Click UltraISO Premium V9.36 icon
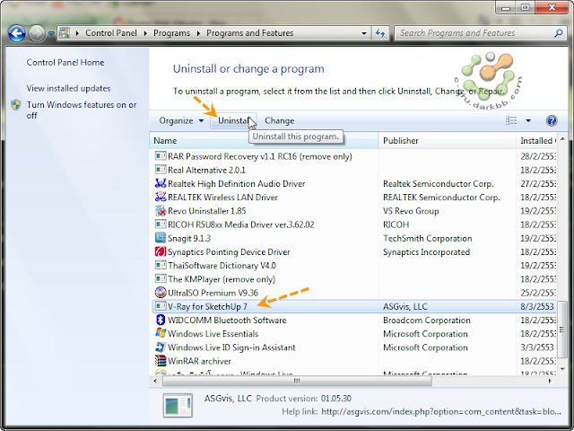Screen dimensions: 574x431 (x=161, y=293)
